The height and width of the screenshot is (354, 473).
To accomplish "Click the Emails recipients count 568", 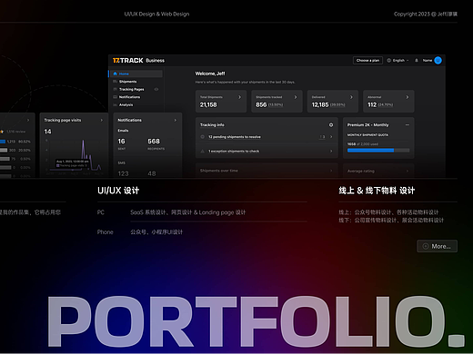I will coord(154,142).
